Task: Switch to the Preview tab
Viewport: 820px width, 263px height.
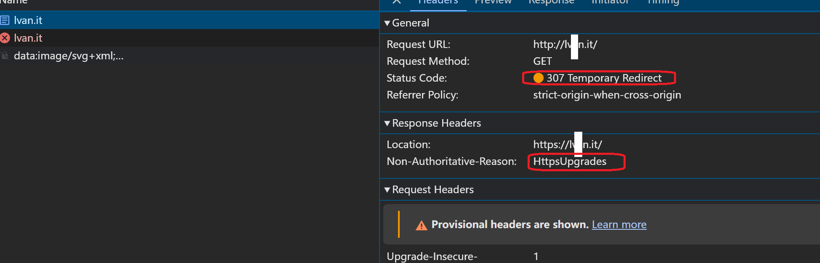Action: point(493,2)
